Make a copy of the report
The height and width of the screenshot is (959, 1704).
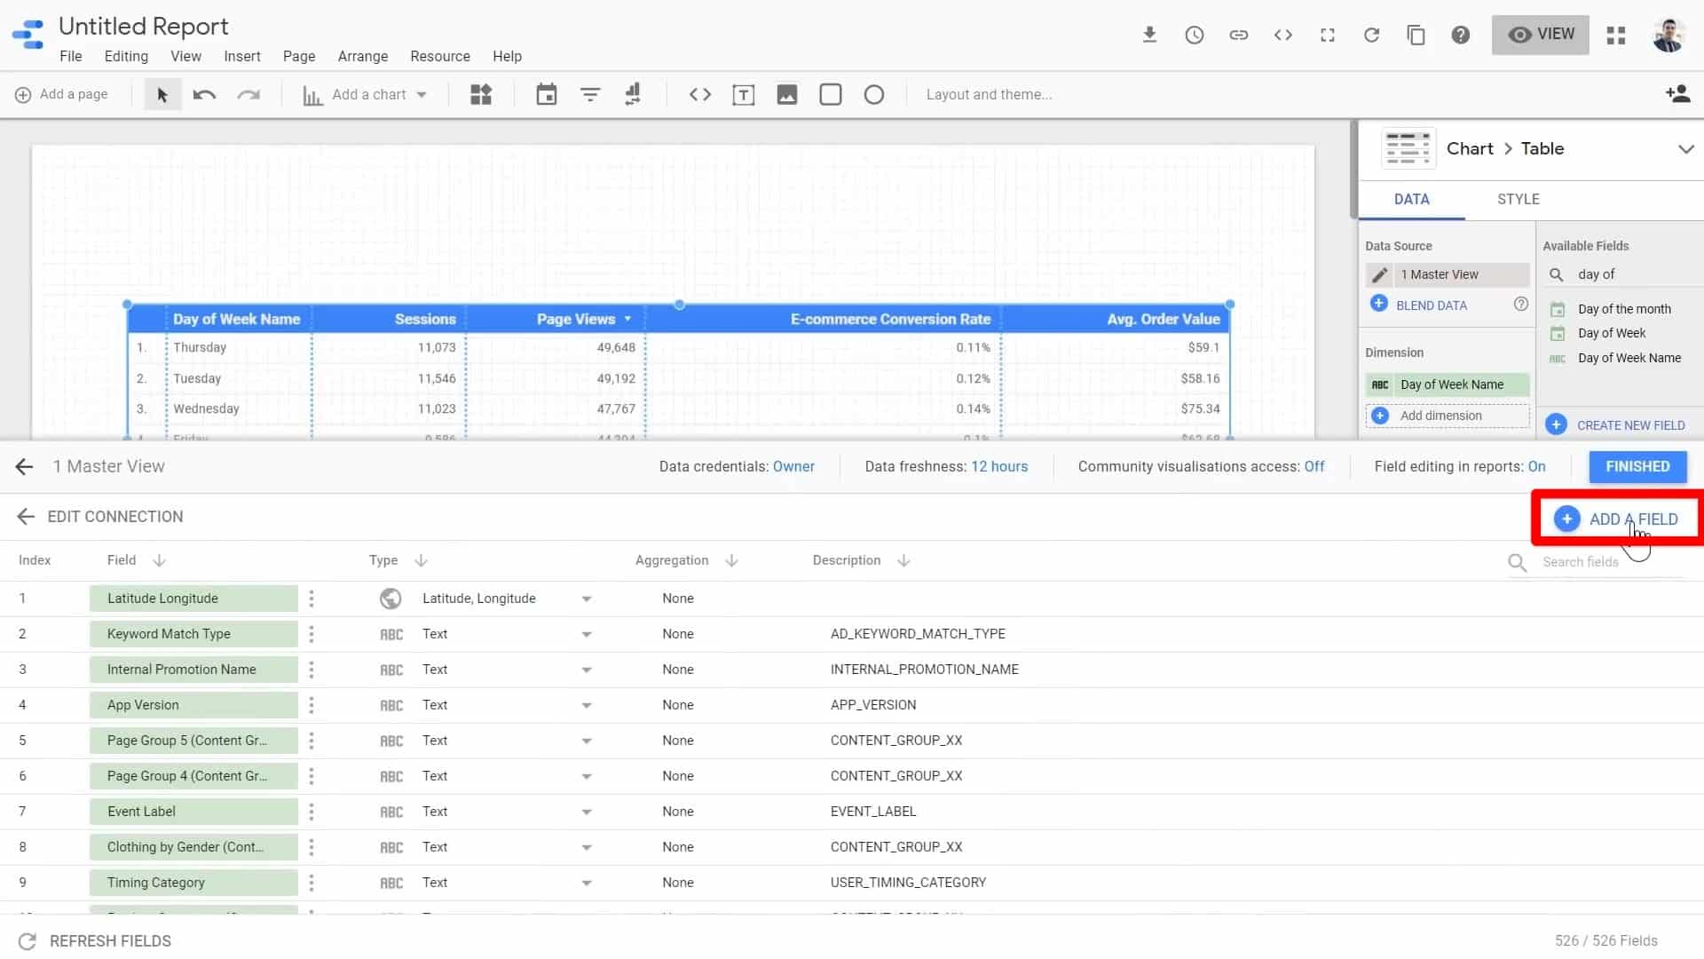click(1416, 35)
